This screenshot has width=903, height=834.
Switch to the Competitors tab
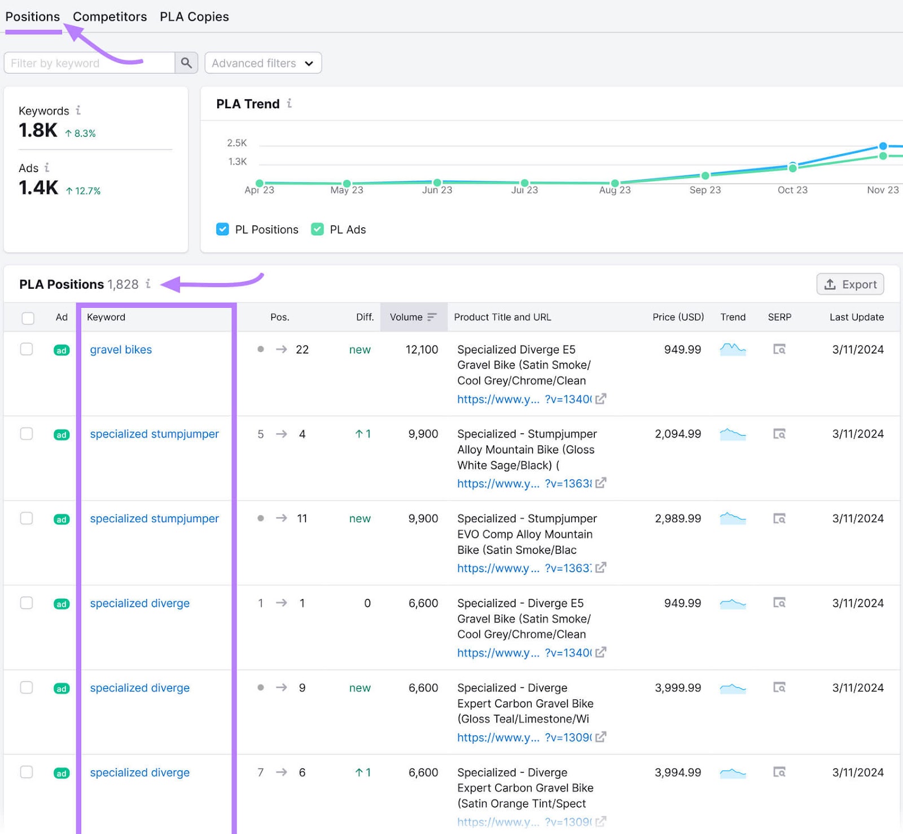coord(109,16)
